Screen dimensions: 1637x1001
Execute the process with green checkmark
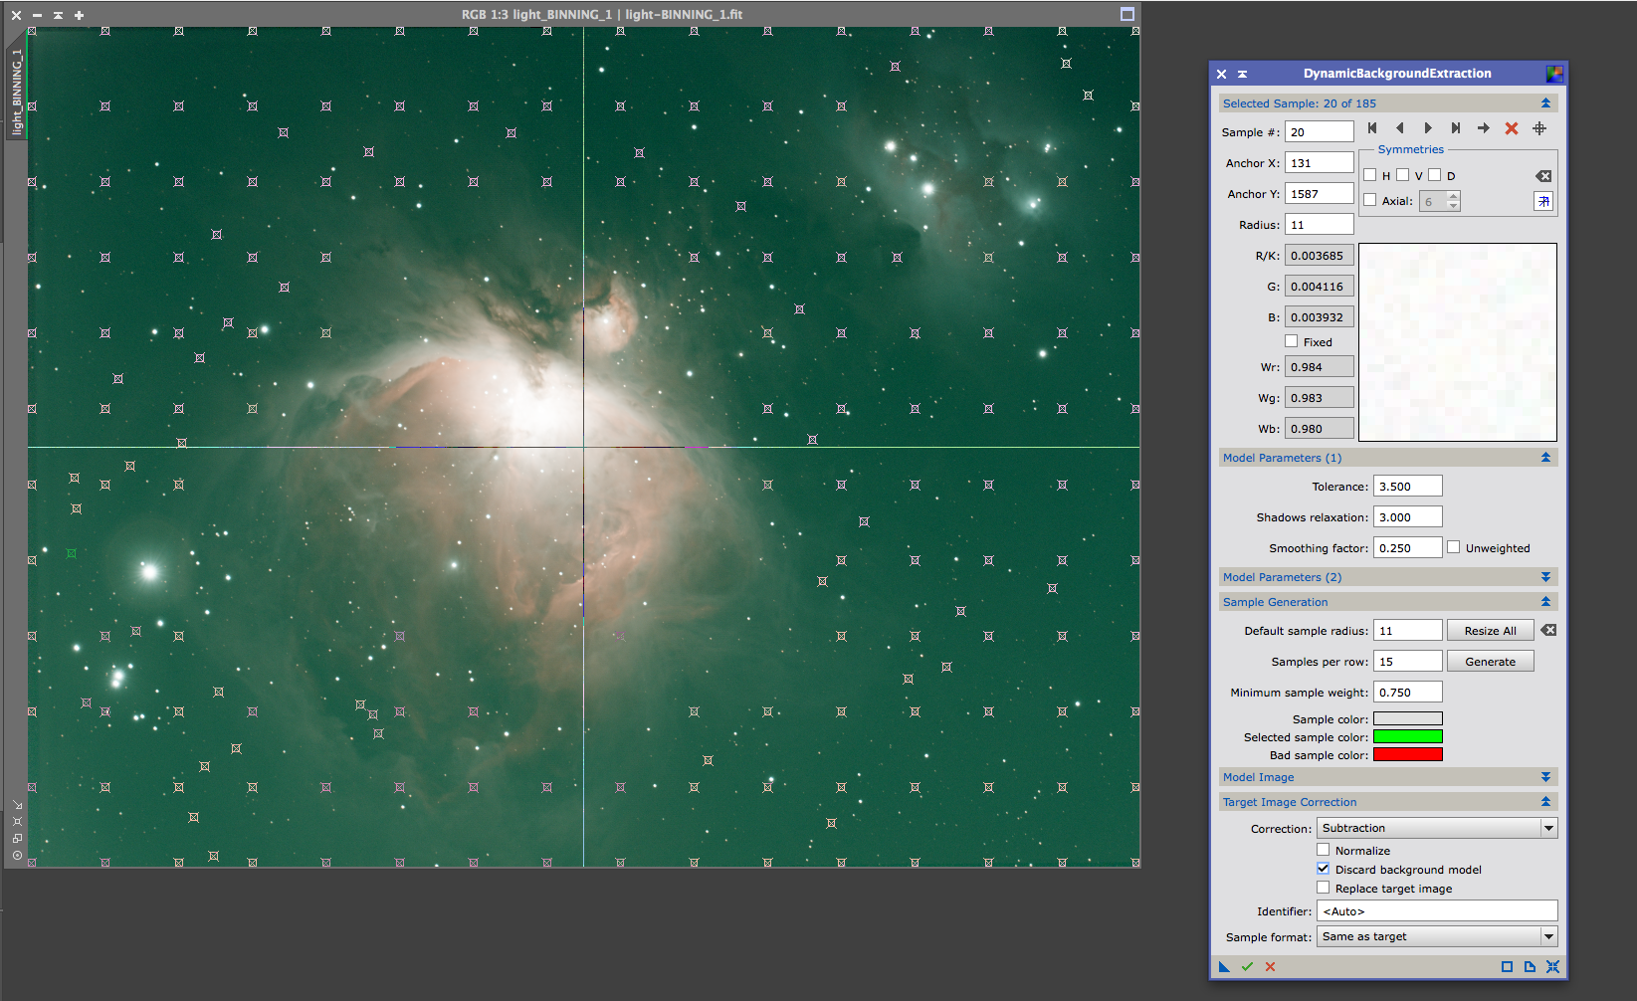click(x=1247, y=966)
